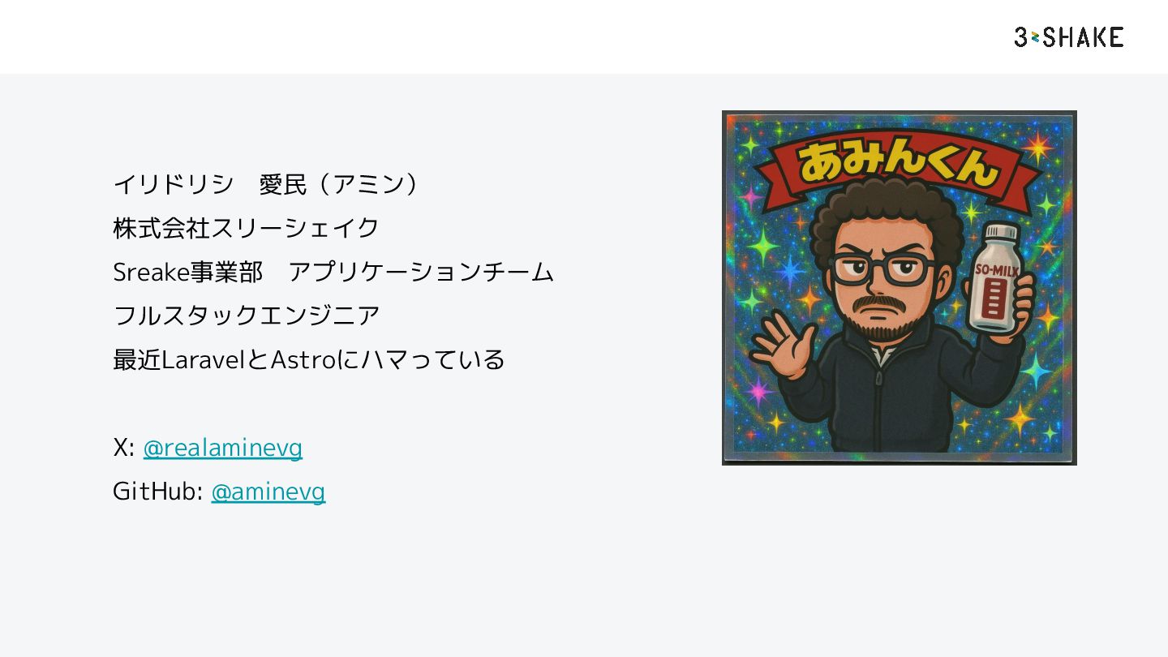1168x657 pixels.
Task: Click the Sreake事業部 アプリケーションチーム line
Action: click(333, 273)
